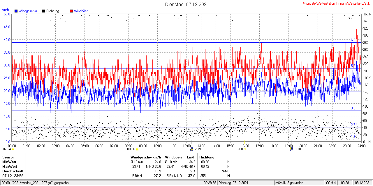
Task: Click the 2 Bft threshold label
Action: [x=354, y=125]
